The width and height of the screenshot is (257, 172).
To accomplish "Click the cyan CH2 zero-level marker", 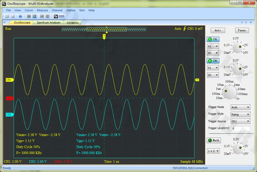I will (x=9, y=114).
